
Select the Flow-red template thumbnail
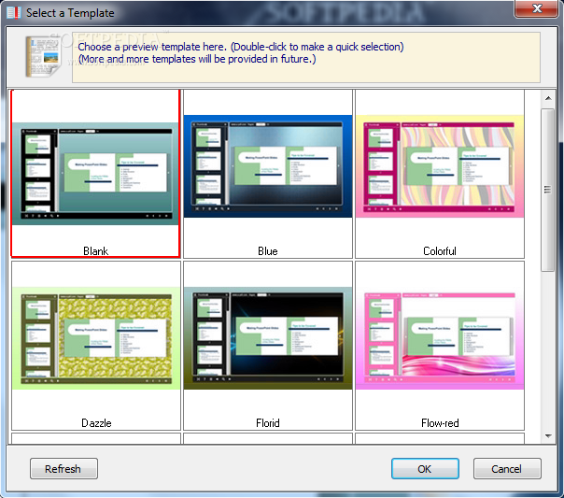(440, 338)
